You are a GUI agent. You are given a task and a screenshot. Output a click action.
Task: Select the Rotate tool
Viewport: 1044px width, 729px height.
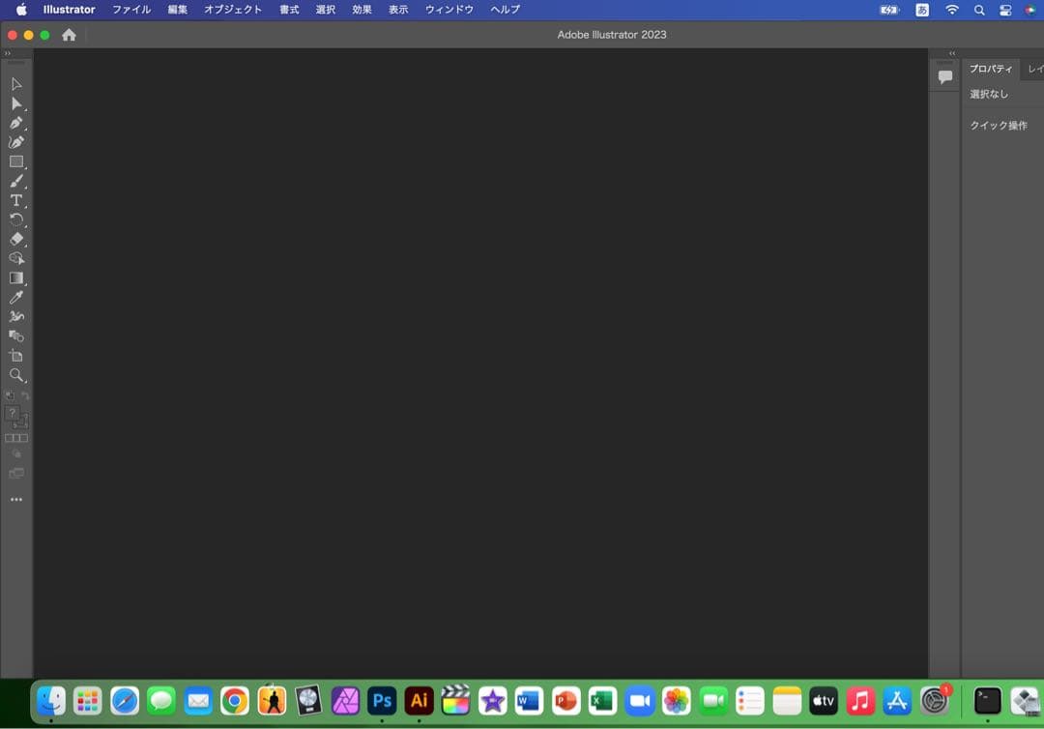pyautogui.click(x=15, y=219)
